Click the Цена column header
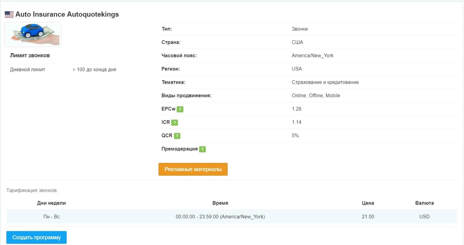This screenshot has width=464, height=245. (368, 203)
